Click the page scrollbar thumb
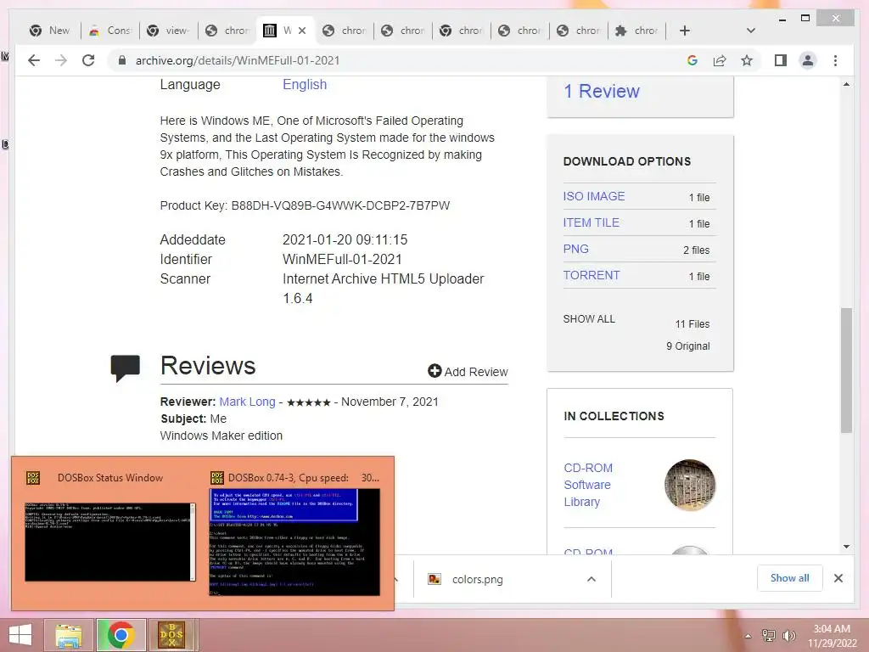This screenshot has height=652, width=869. pos(846,370)
